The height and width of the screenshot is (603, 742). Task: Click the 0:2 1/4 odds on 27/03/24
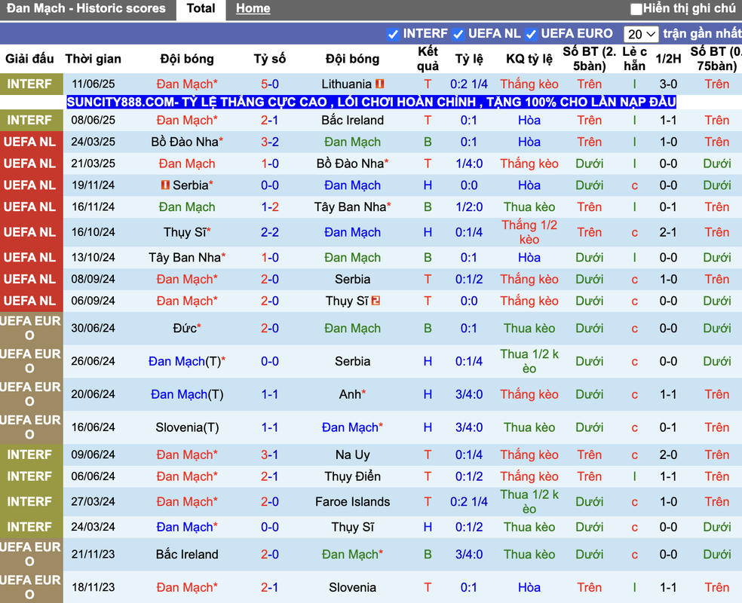pyautogui.click(x=468, y=501)
